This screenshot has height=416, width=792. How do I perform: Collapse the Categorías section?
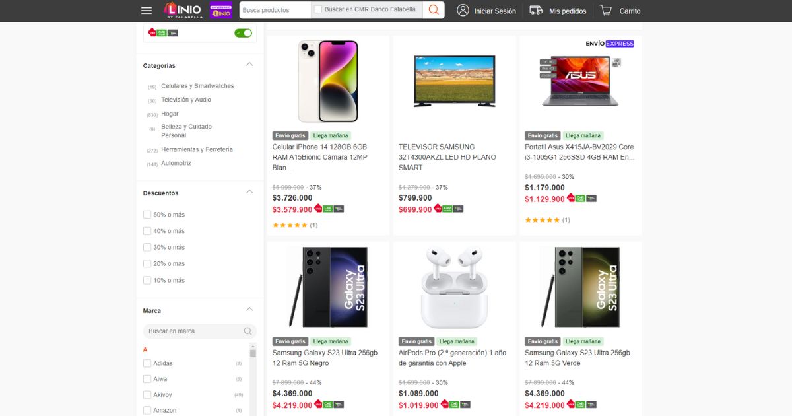[249, 65]
